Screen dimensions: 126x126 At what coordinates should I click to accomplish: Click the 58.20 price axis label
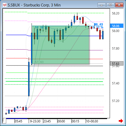pos(116,13)
